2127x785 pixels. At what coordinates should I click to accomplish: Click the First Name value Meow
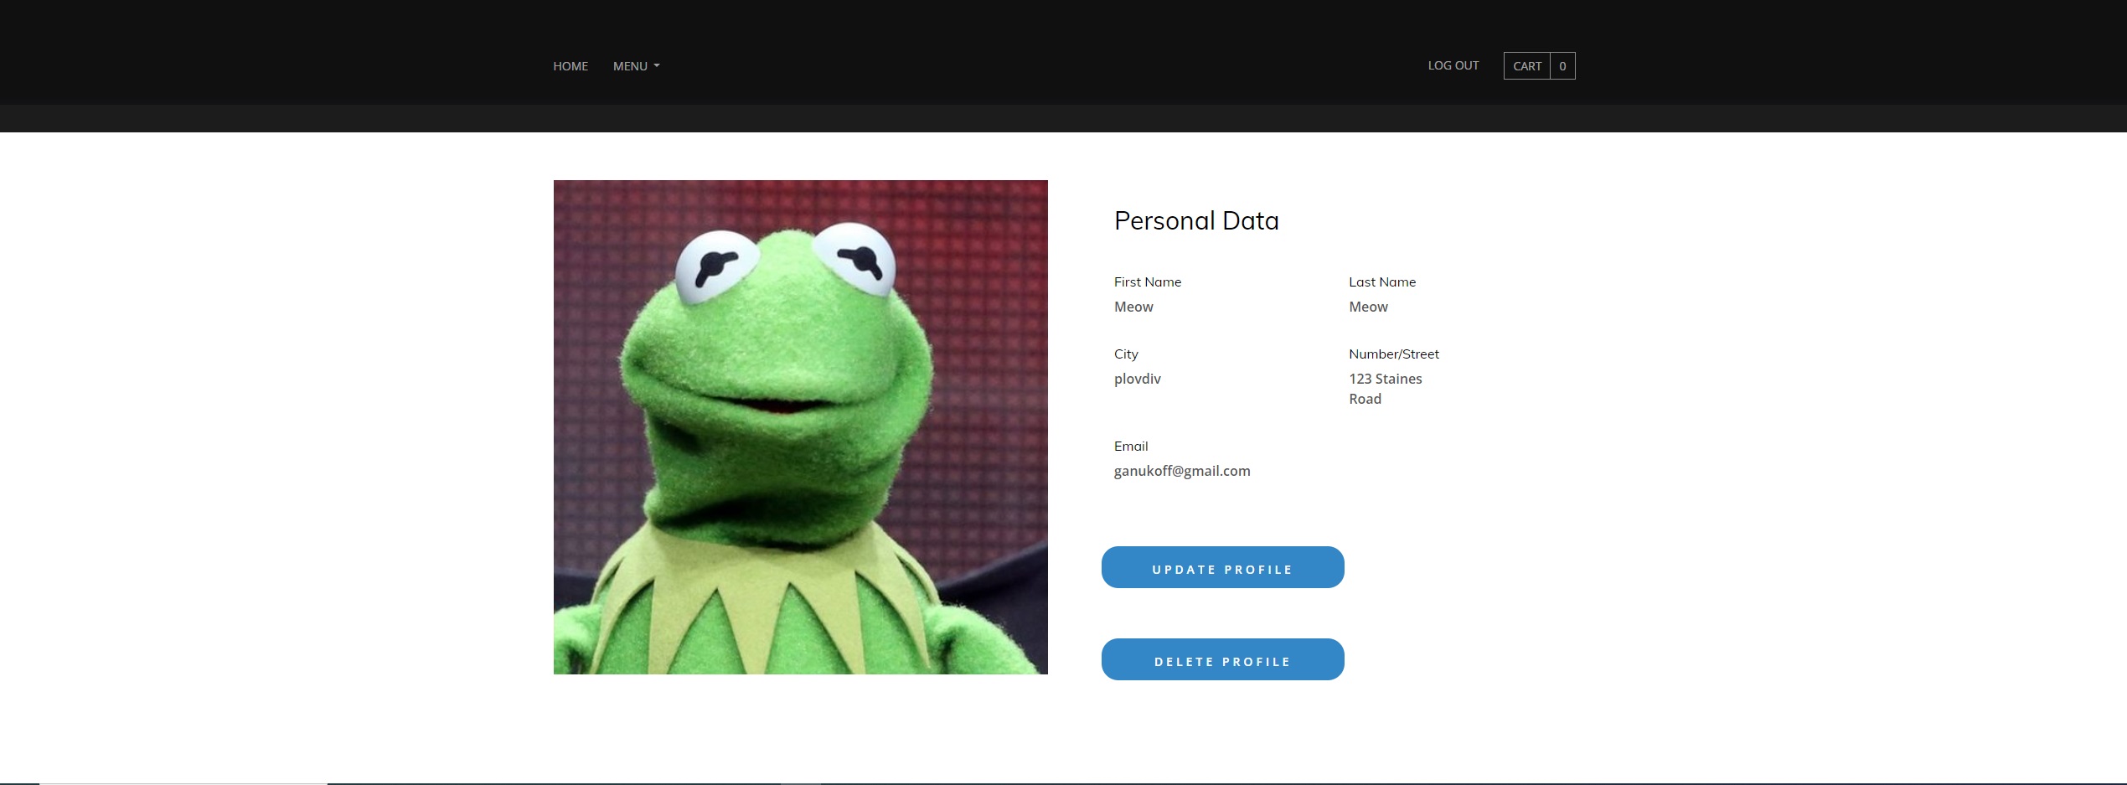[1133, 307]
